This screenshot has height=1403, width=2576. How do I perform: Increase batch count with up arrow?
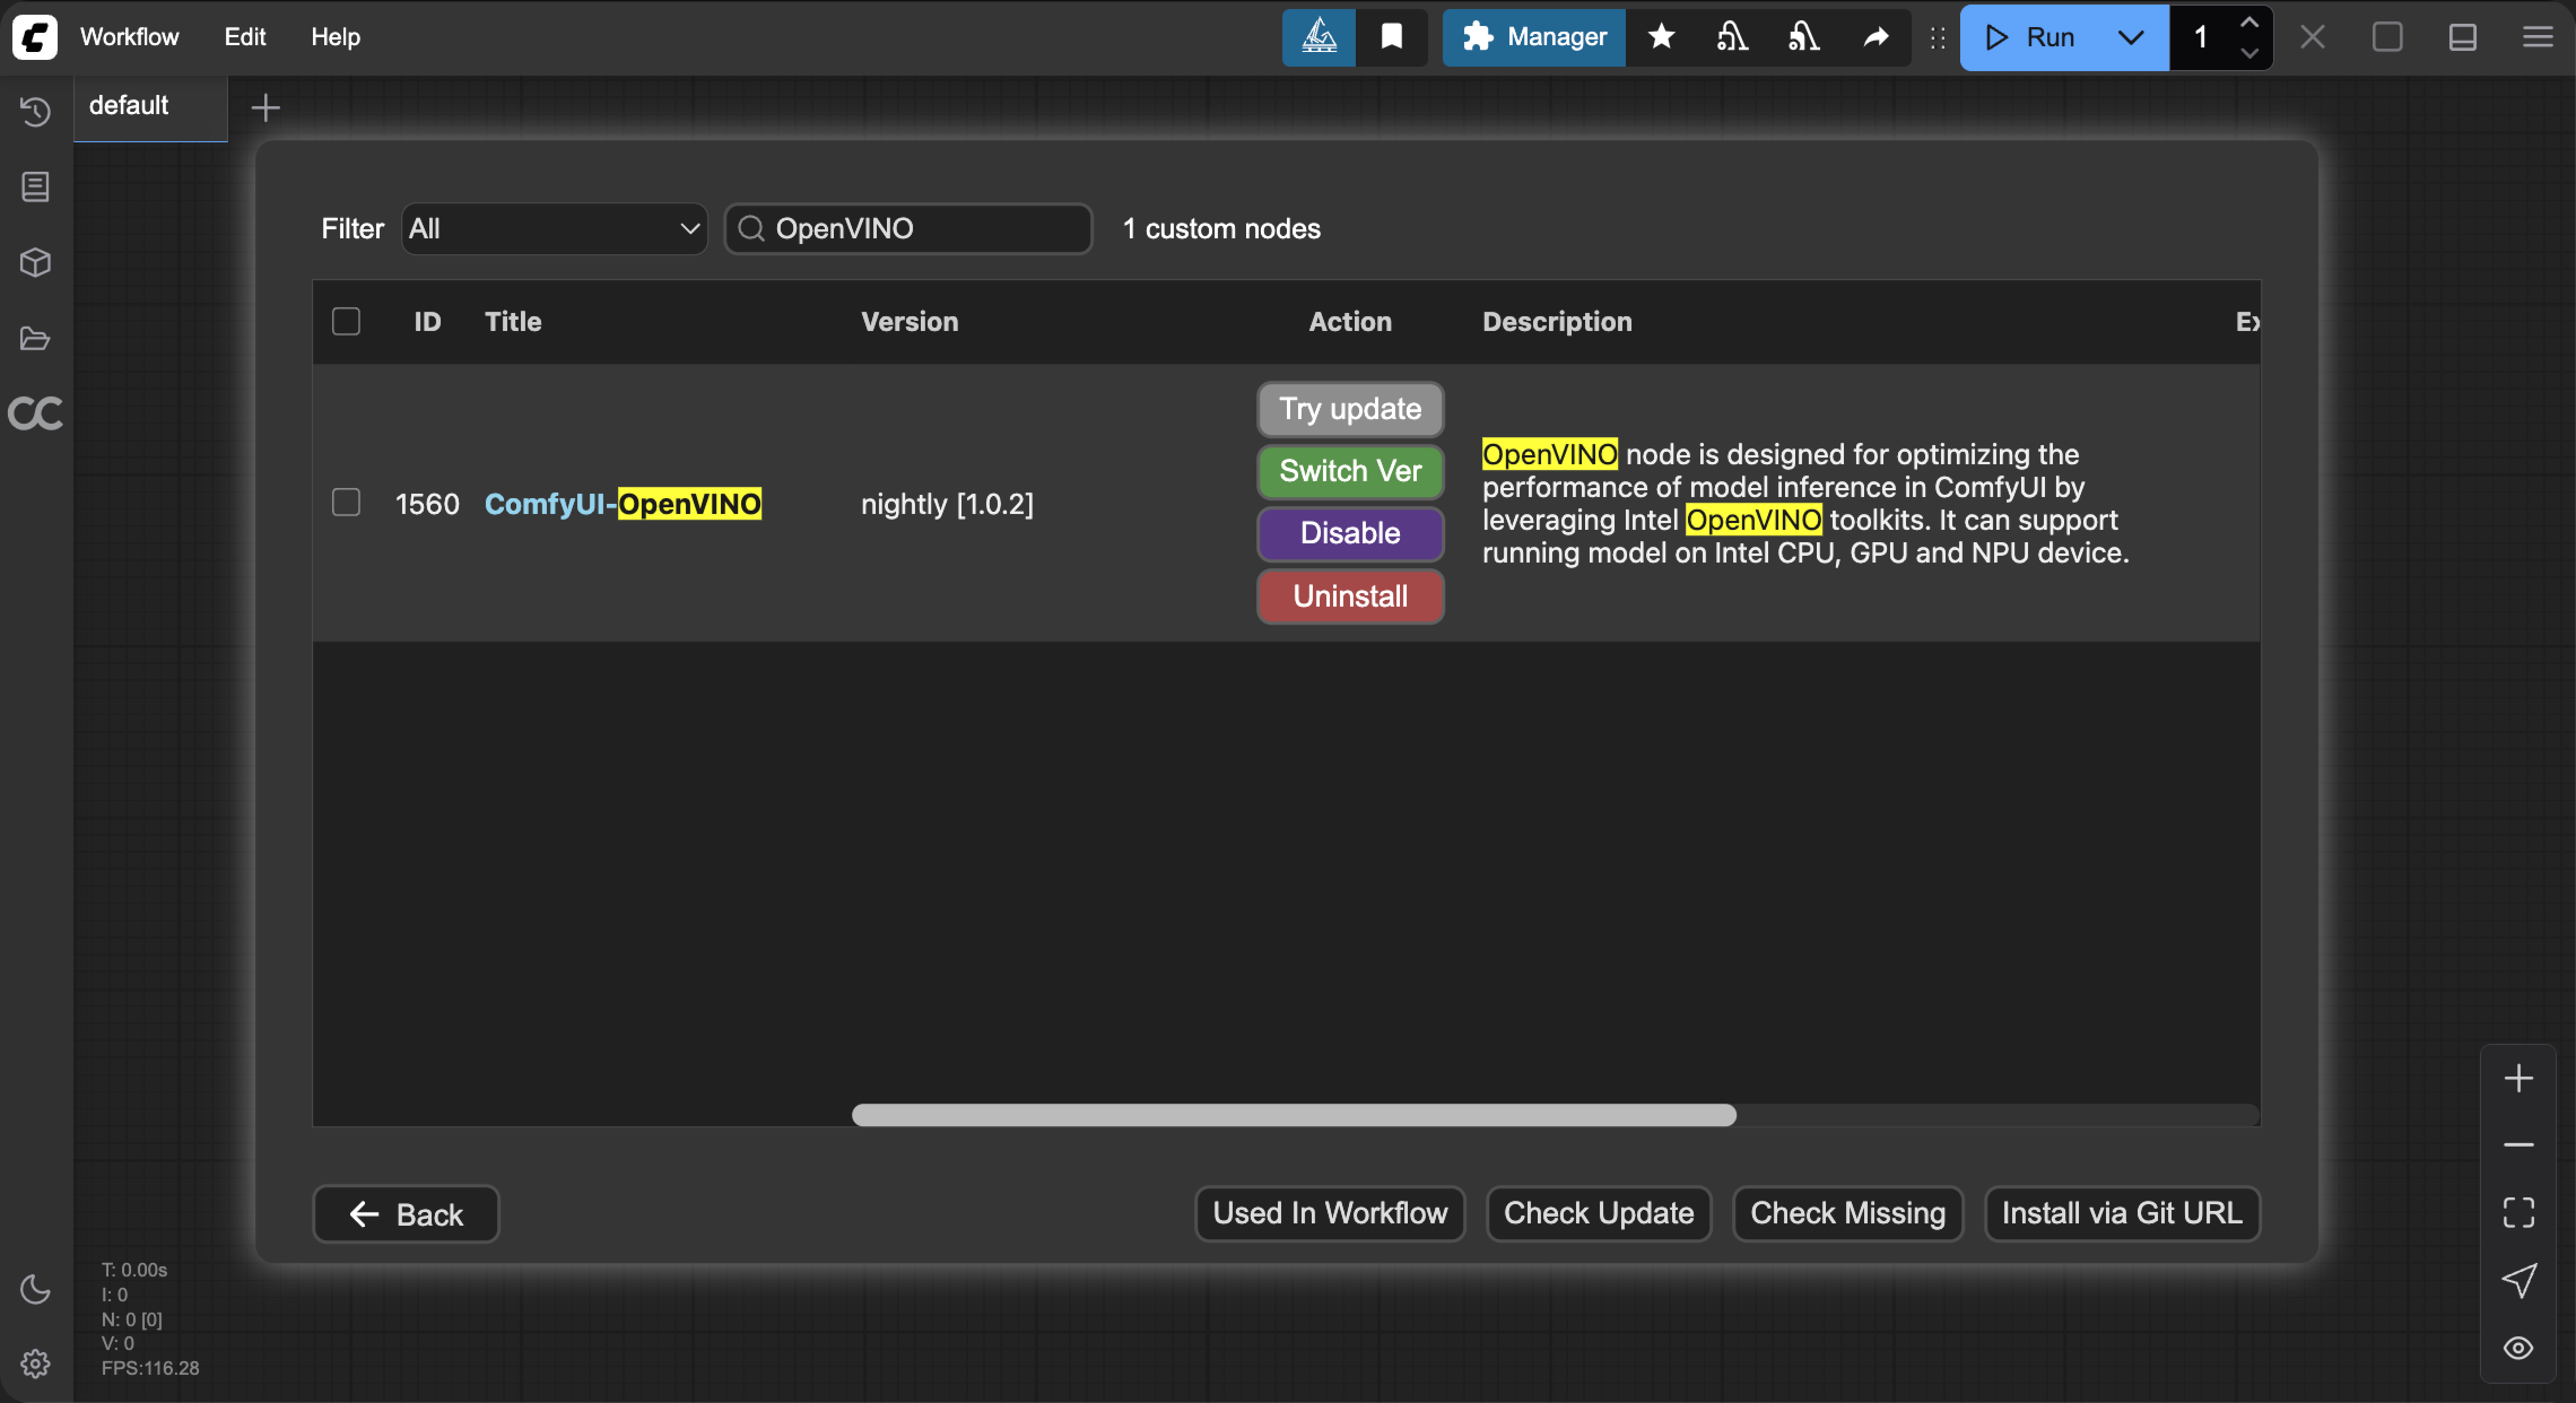pos(2249,22)
